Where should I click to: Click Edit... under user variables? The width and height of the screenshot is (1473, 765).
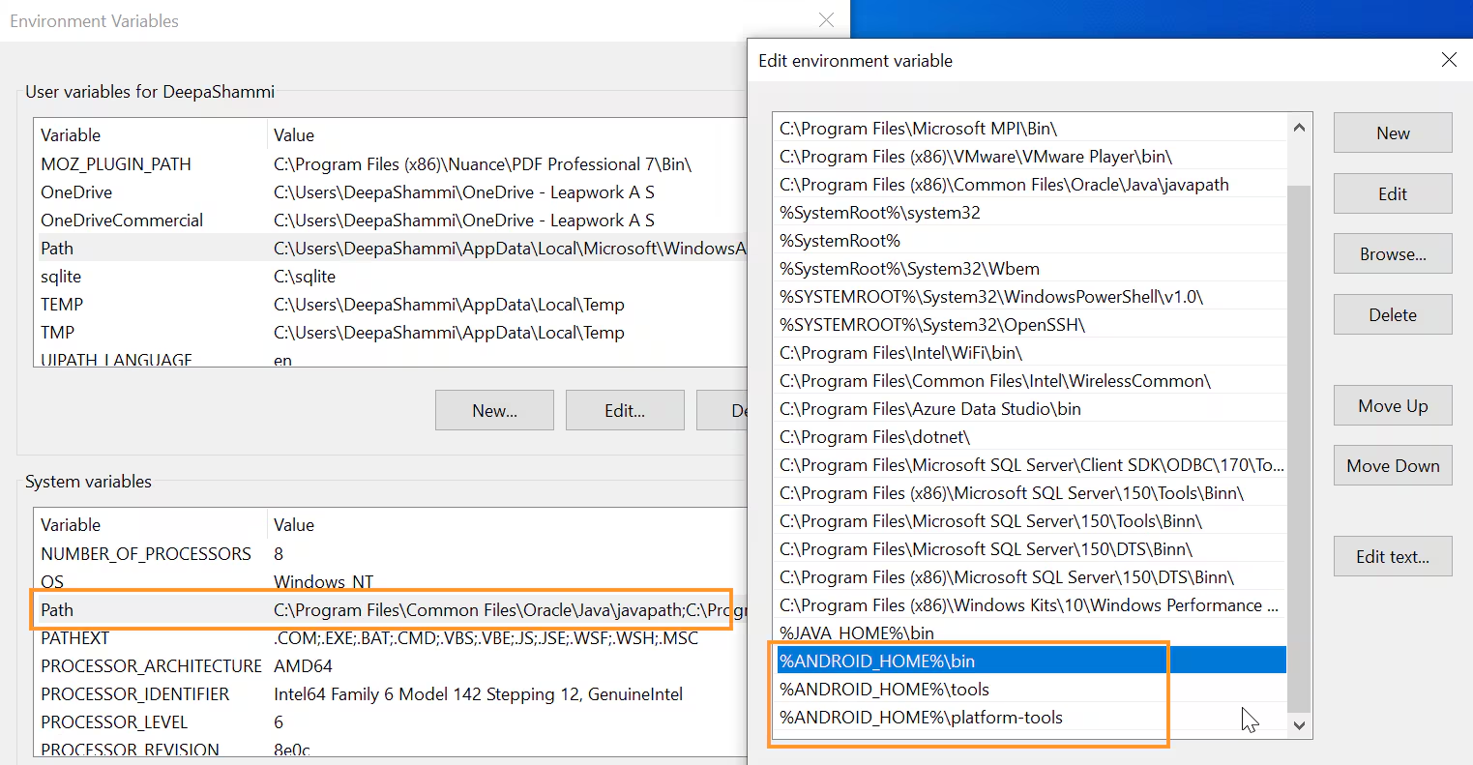click(x=625, y=411)
